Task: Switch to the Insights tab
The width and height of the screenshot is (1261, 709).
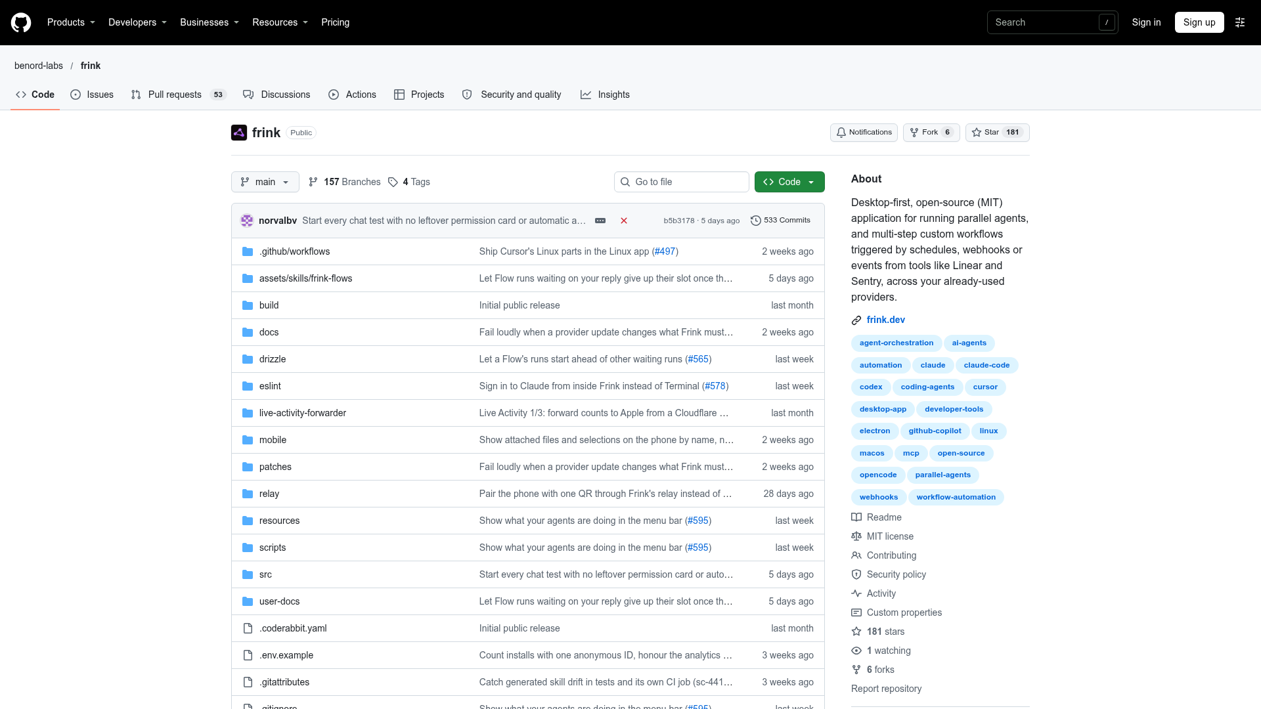Action: pos(606,95)
